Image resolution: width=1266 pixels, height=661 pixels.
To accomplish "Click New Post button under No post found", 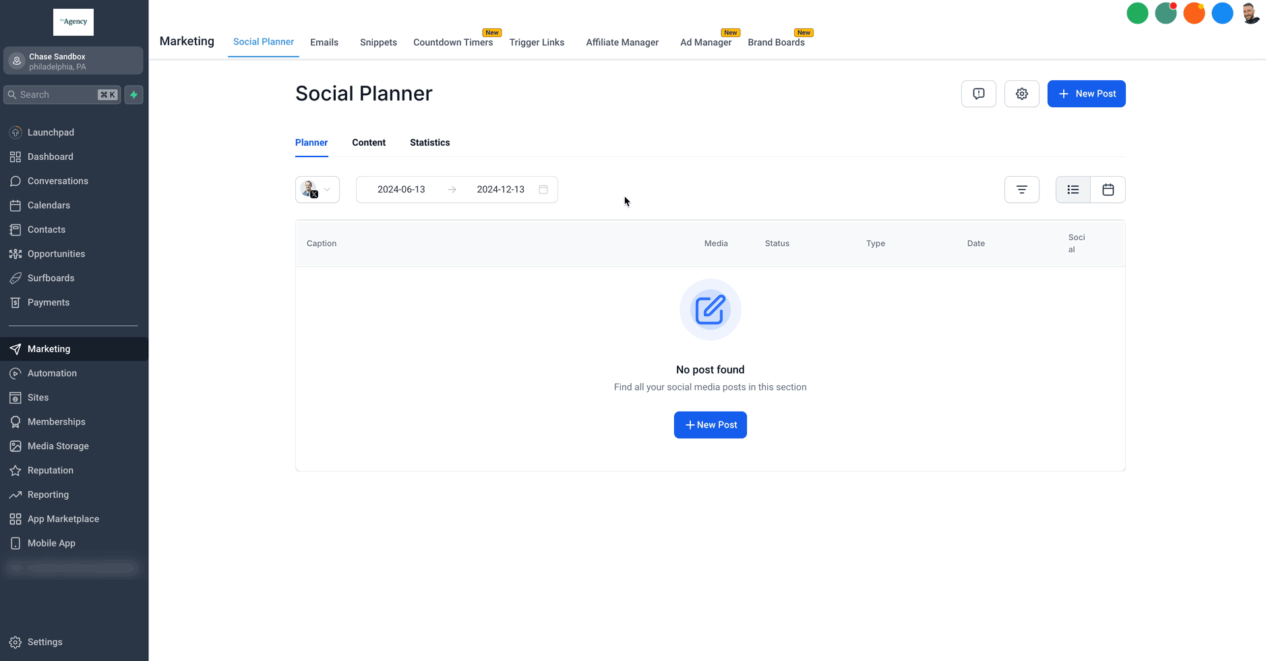I will [x=710, y=425].
